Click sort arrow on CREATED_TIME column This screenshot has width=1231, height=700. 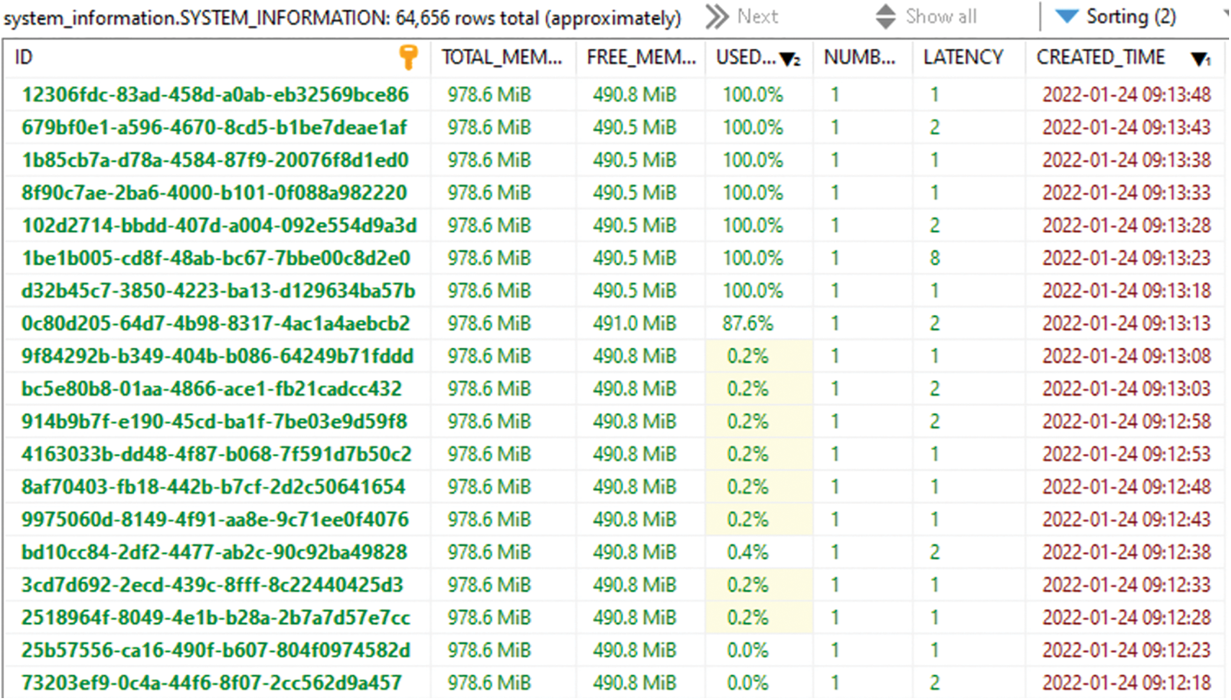(1200, 59)
